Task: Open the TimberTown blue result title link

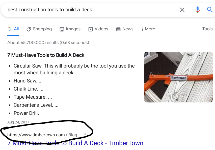Action: pyautogui.click(x=75, y=143)
